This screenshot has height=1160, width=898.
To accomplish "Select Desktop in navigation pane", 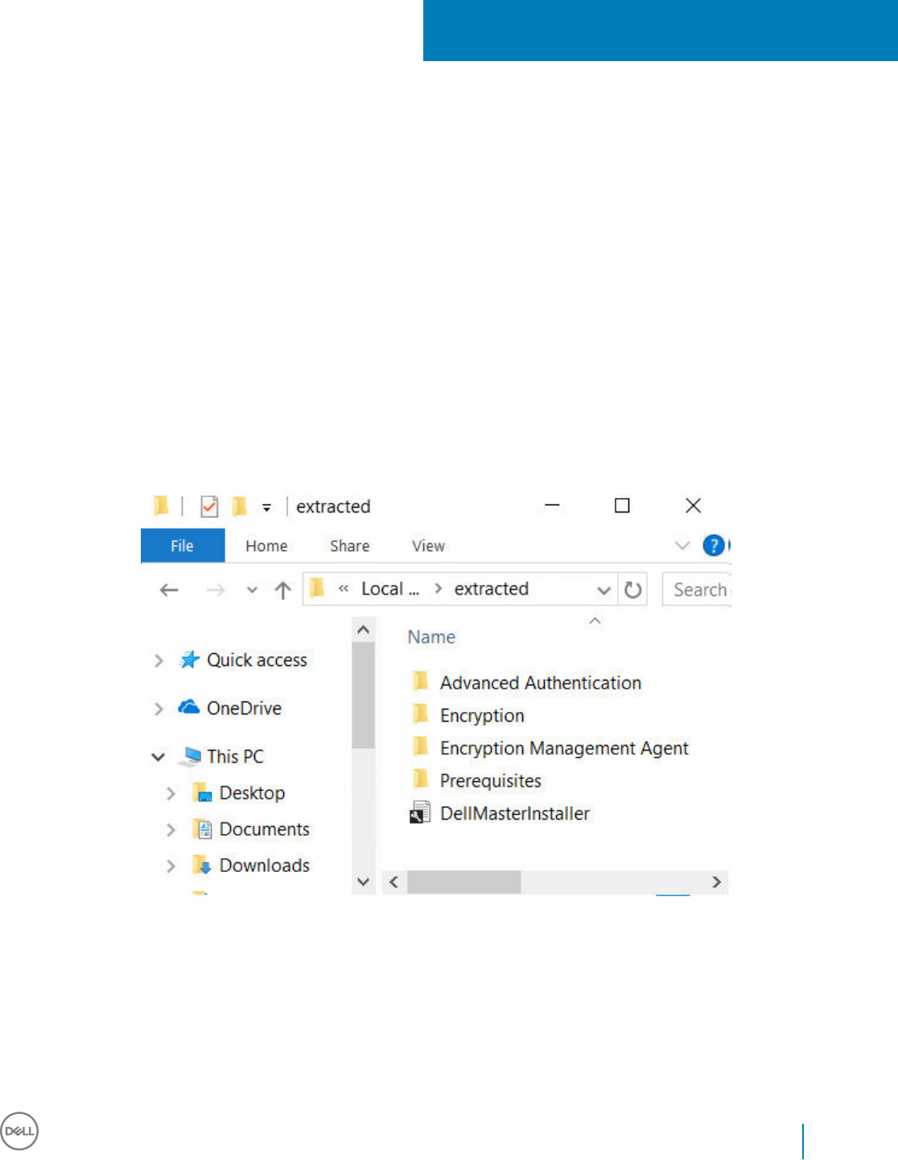I will (252, 793).
